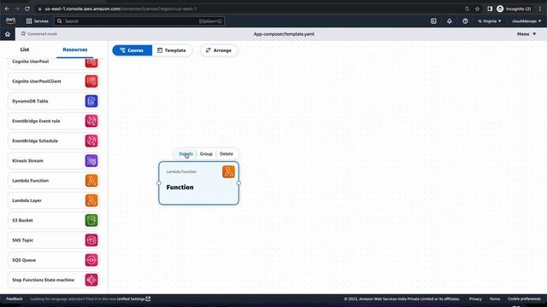Click the SNS Topic icon

[91, 240]
